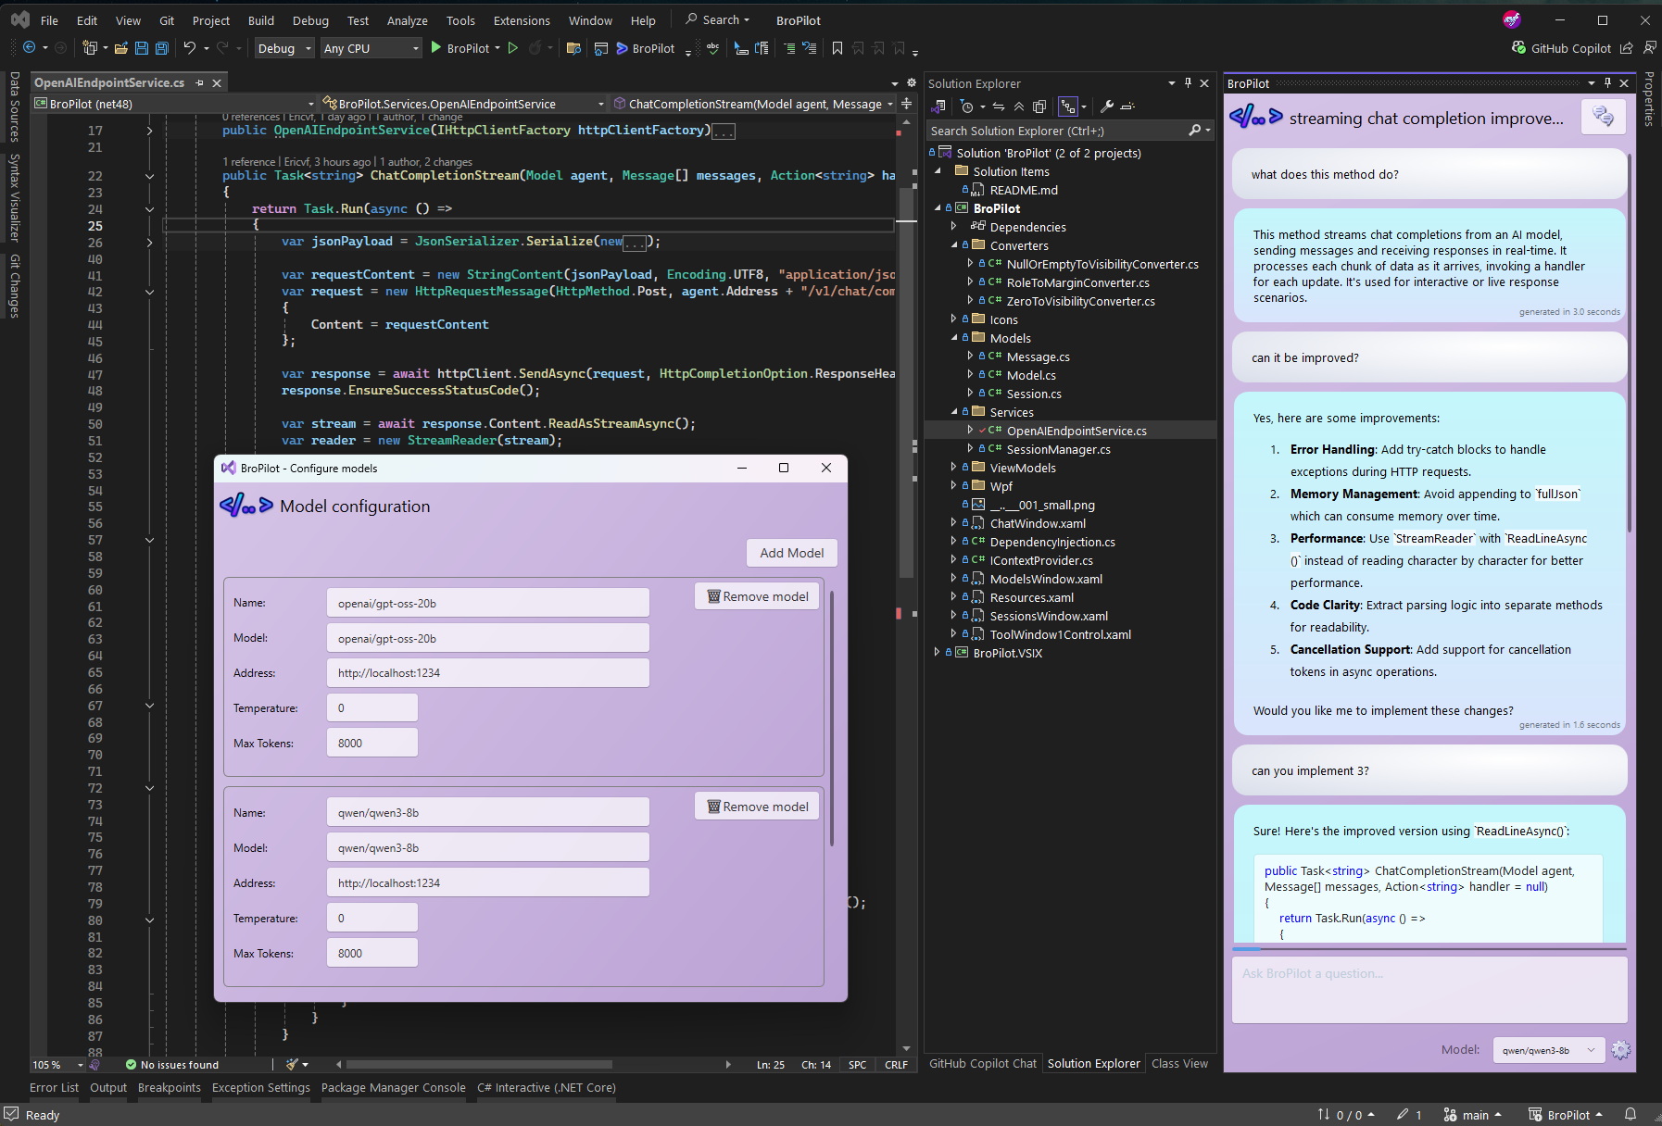Toggle the bookmark icon in toolbar

837,48
